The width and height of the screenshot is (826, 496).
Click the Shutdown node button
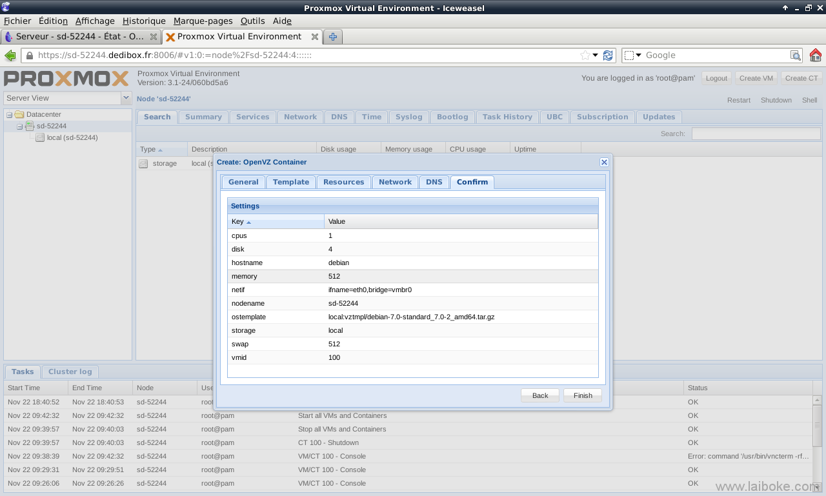tap(776, 100)
